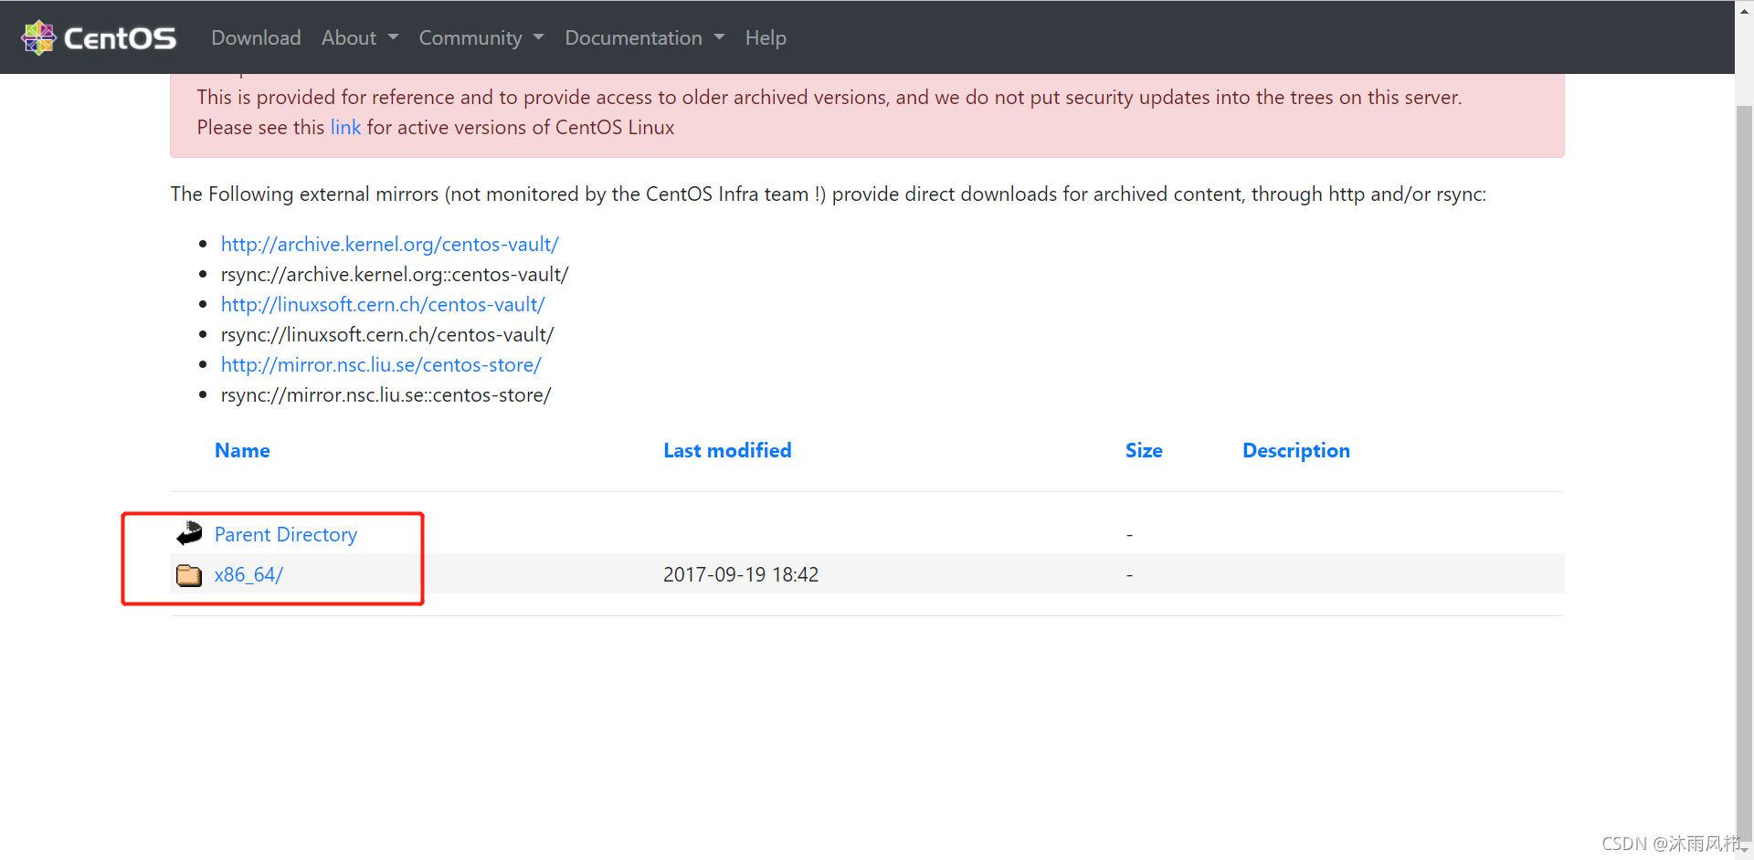The width and height of the screenshot is (1754, 860).
Task: Follow the 'link' for active CentOS versions
Action: tap(345, 127)
